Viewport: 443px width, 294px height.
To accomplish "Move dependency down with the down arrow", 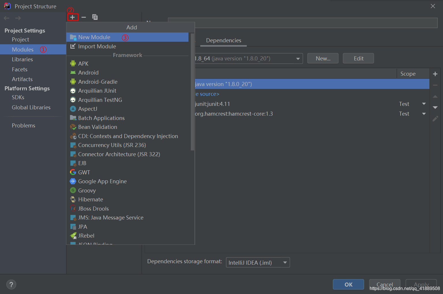I will point(435,107).
